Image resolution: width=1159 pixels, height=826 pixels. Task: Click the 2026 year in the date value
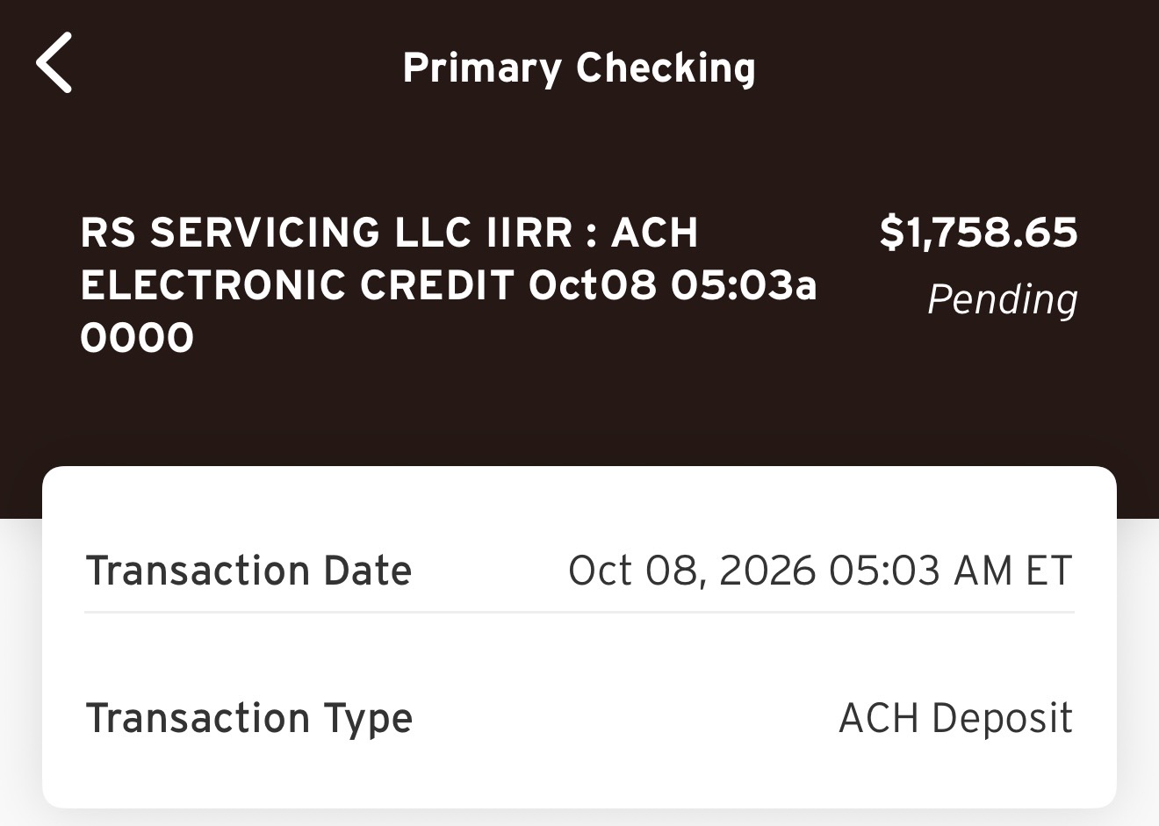(x=767, y=571)
